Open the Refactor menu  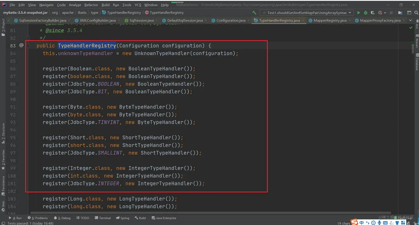pyautogui.click(x=91, y=5)
